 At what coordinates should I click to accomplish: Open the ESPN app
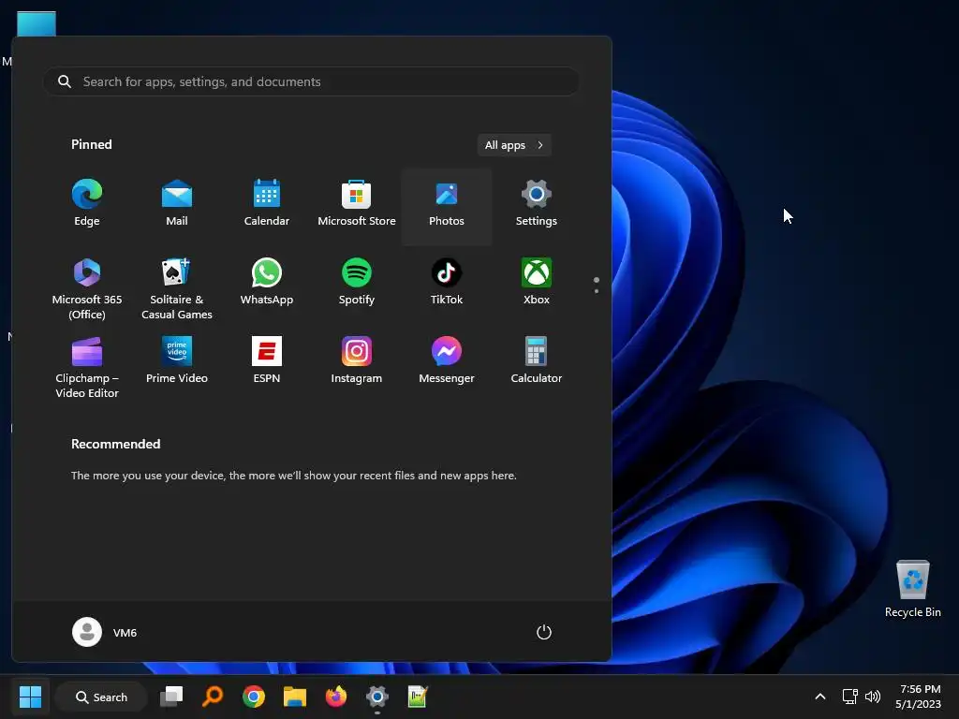pyautogui.click(x=267, y=360)
